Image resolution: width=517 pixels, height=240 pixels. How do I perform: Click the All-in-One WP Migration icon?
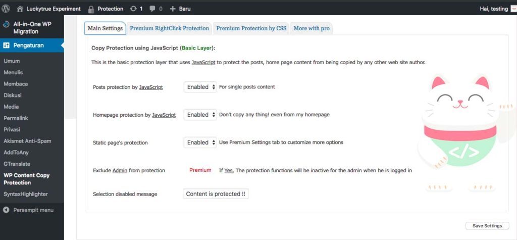[x=6, y=24]
